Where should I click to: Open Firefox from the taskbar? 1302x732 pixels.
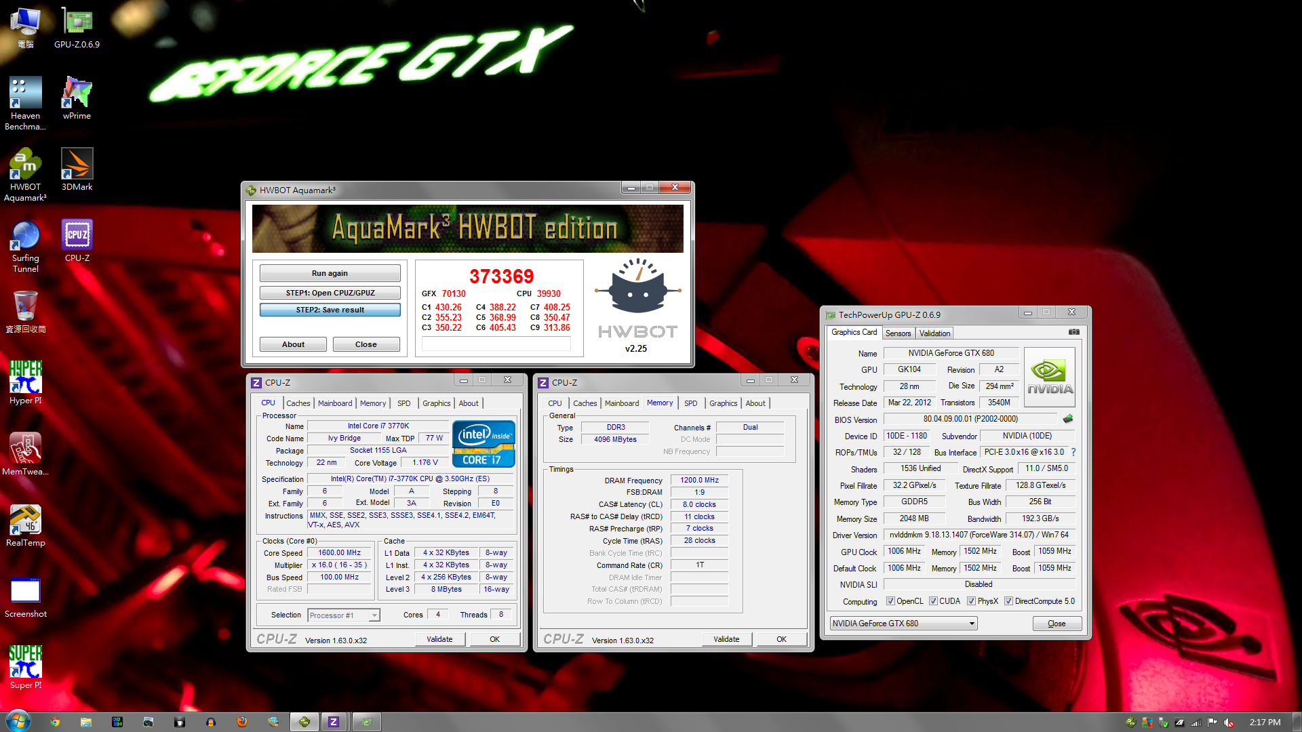tap(242, 722)
